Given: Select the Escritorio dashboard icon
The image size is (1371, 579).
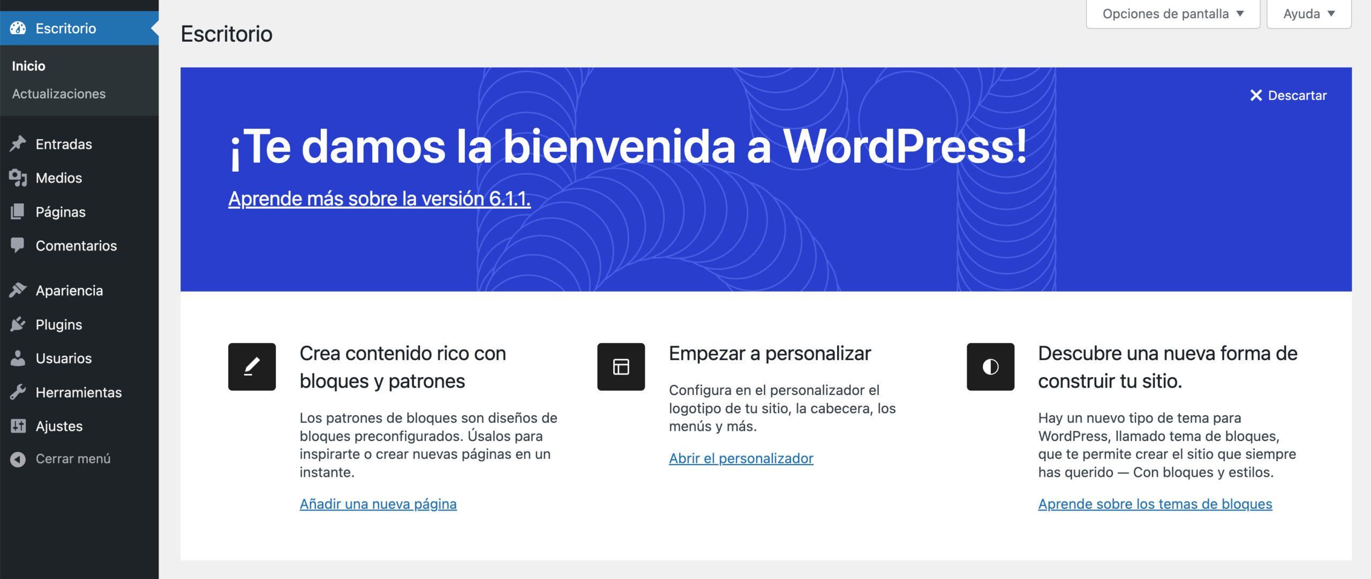Looking at the screenshot, I should click(19, 28).
